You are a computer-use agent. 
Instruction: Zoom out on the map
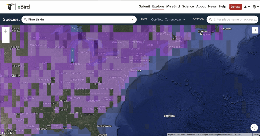(6, 39)
